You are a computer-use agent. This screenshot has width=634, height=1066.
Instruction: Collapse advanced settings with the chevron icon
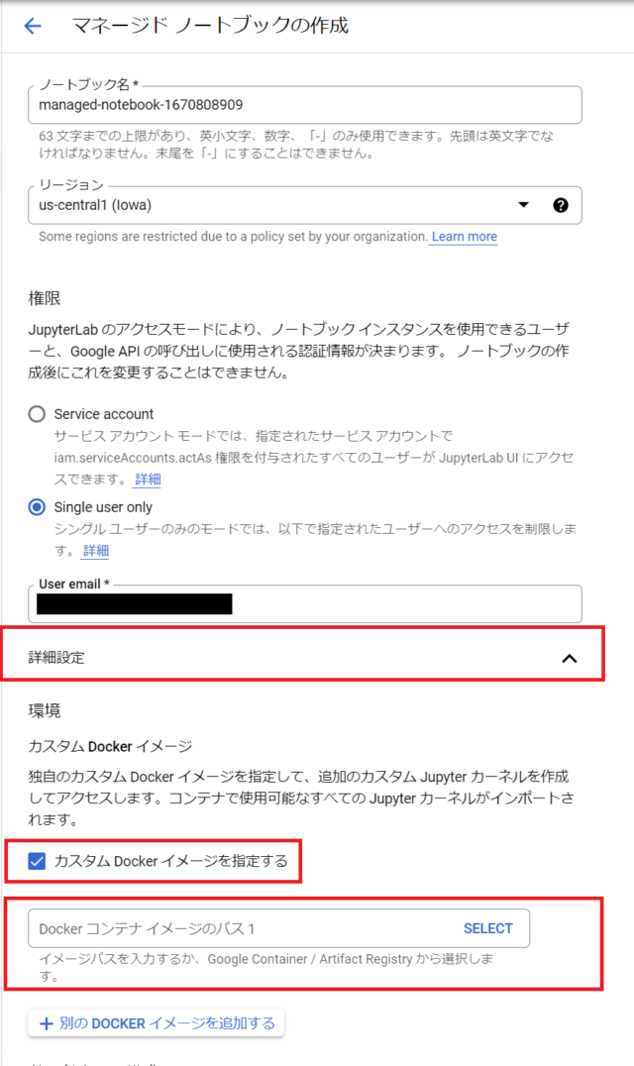coord(570,658)
